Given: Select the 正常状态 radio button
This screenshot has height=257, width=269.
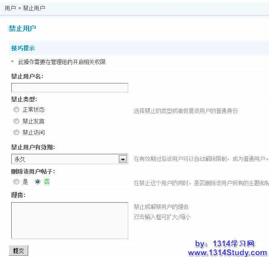Looking at the screenshot, I should 17,109.
